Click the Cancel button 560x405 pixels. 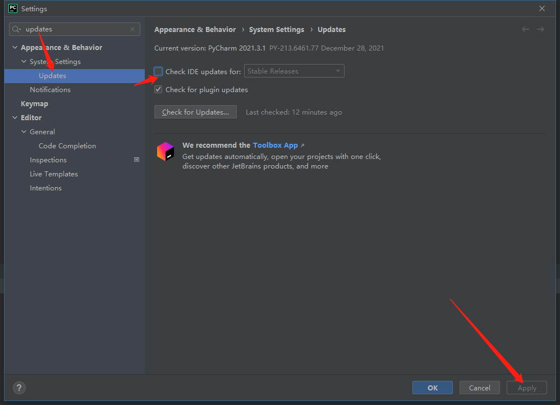[479, 388]
